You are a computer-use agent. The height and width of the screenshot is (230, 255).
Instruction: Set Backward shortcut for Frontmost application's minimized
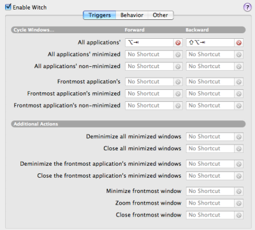coord(210,94)
